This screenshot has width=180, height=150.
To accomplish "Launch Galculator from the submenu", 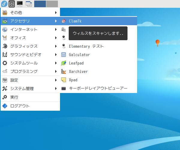I will tap(98, 55).
